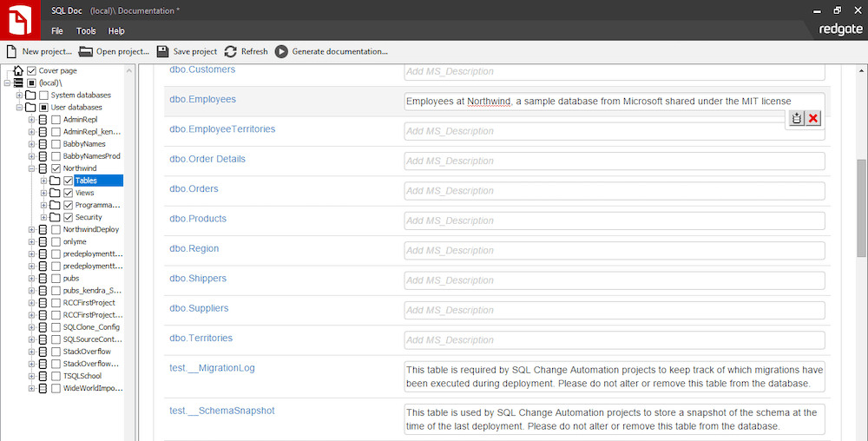
Task: Toggle the Views folder checkbox
Action: (68, 193)
